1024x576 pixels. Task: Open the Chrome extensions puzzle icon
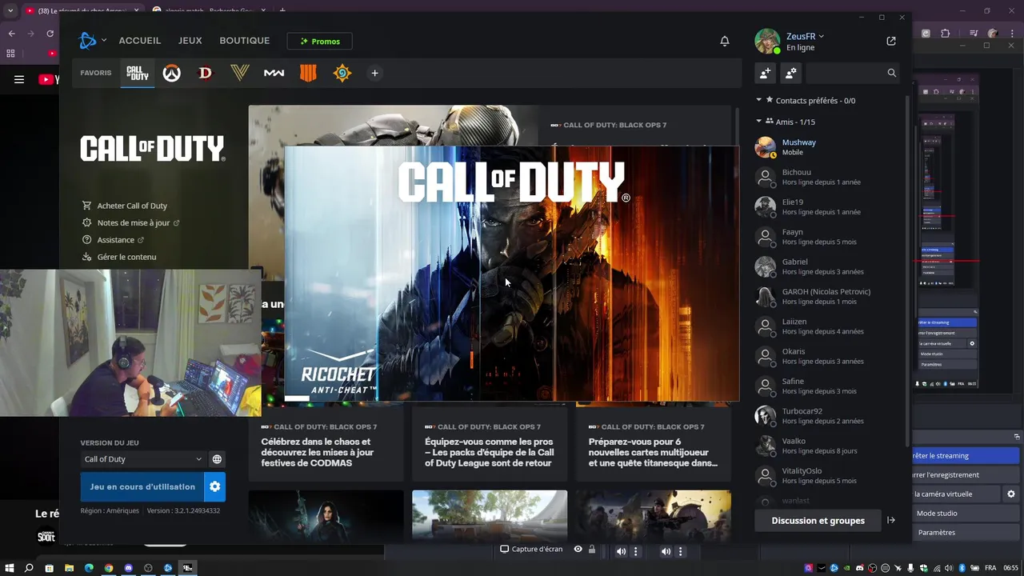point(946,34)
